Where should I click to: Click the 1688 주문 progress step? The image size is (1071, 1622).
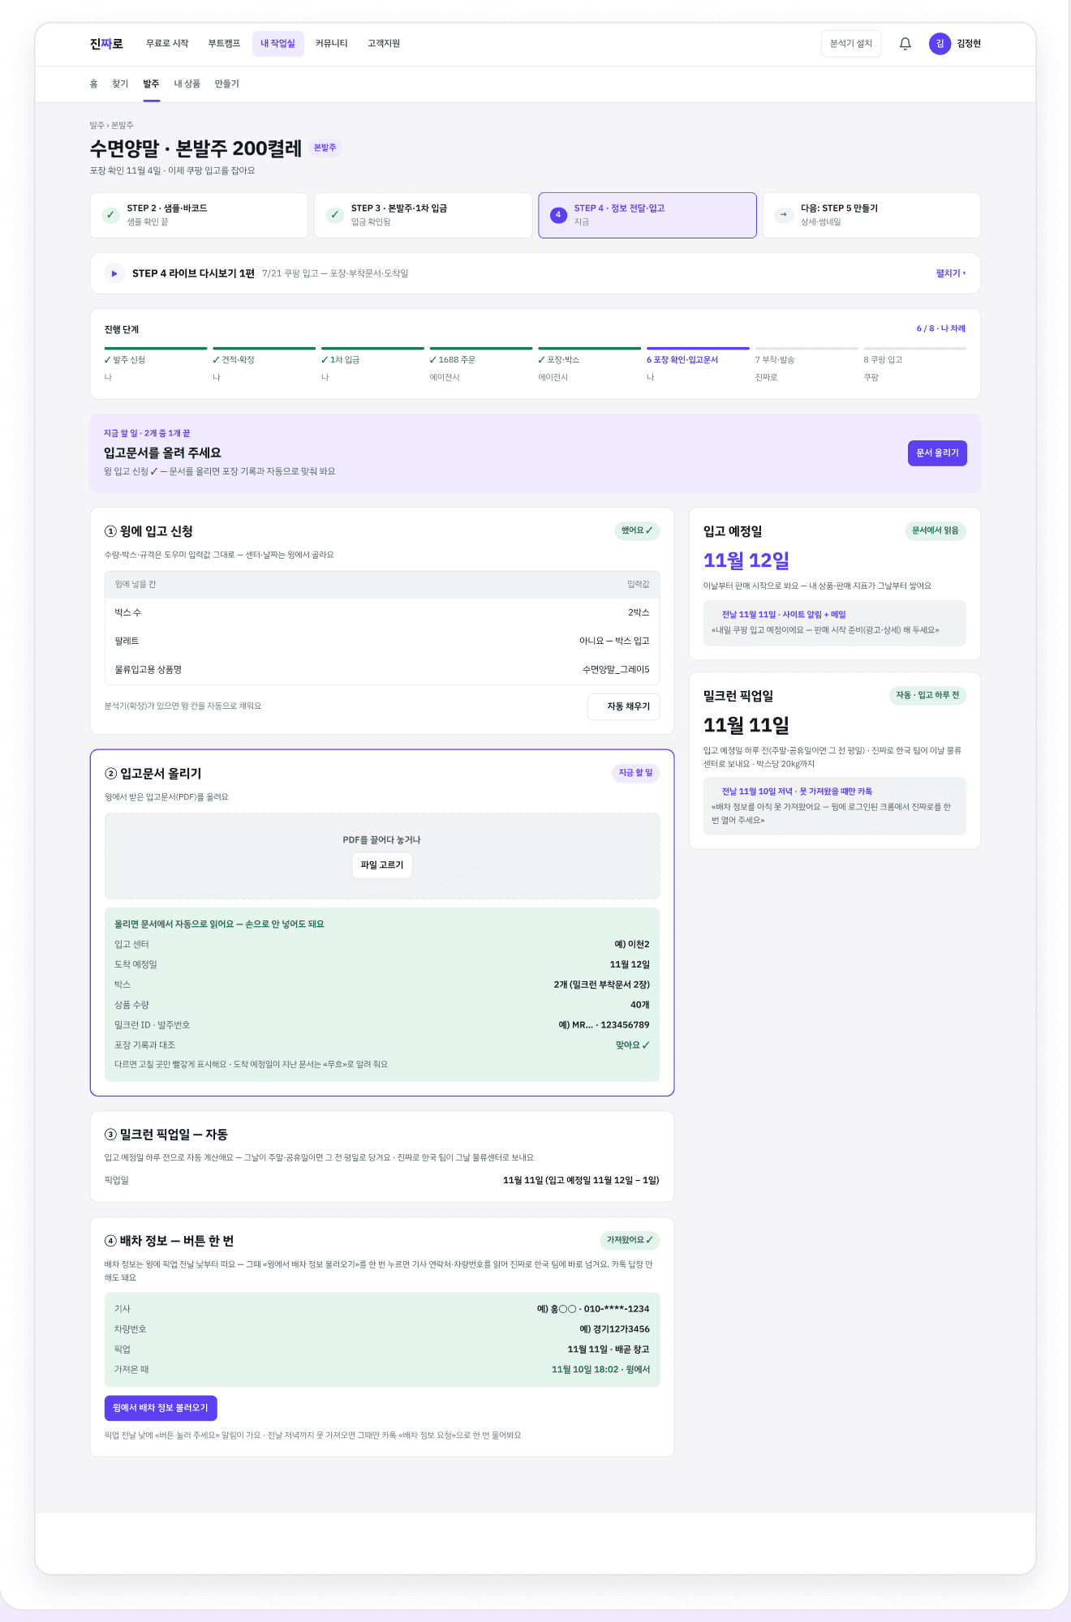click(481, 364)
